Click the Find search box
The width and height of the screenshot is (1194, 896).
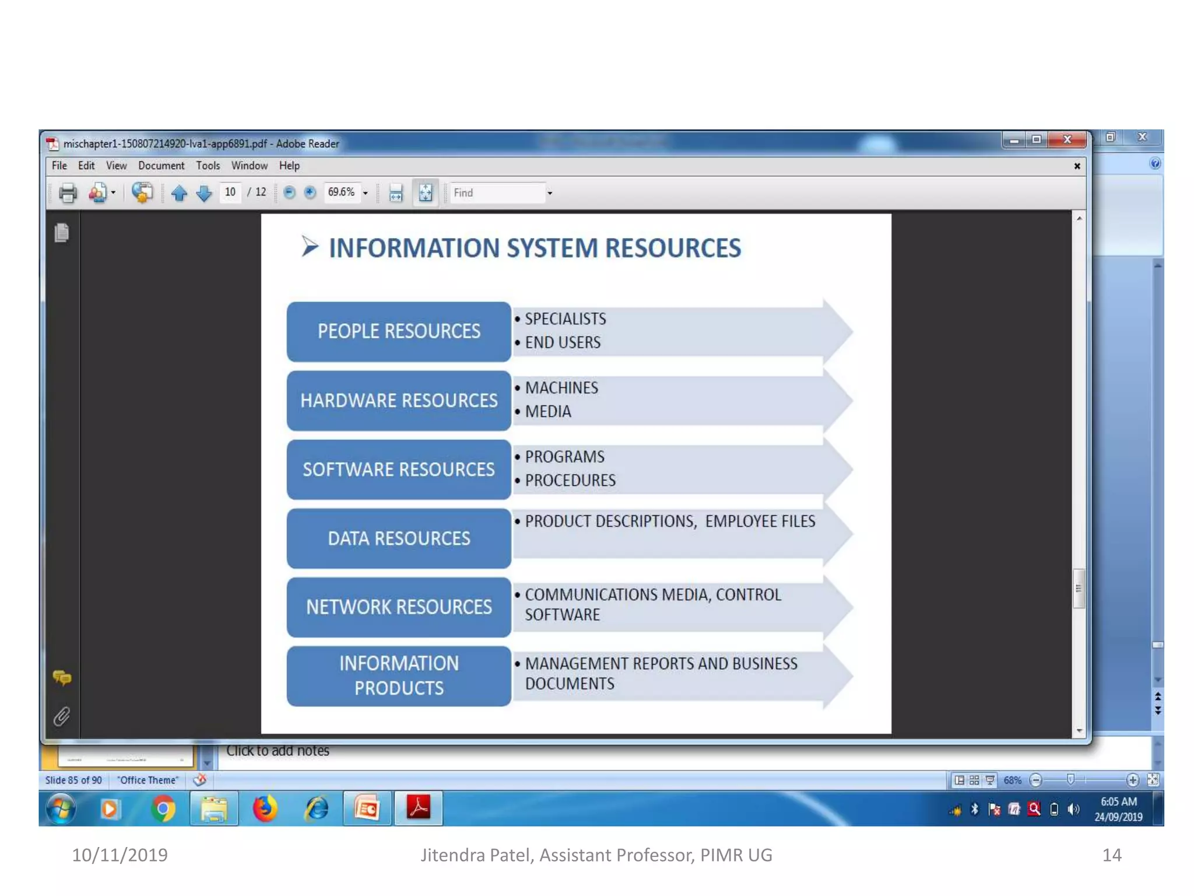point(497,192)
